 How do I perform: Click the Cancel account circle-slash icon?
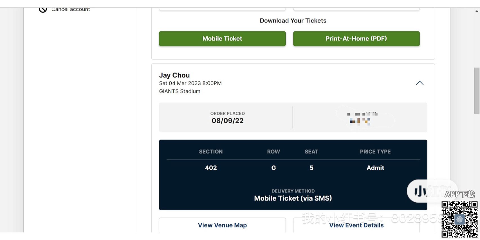(43, 10)
